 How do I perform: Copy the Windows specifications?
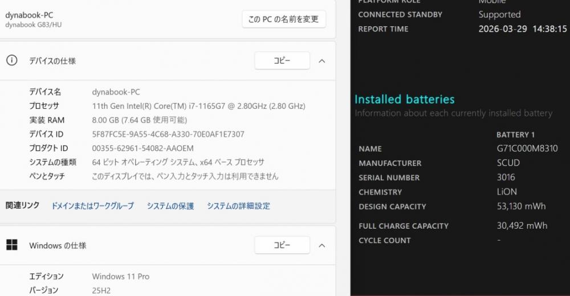tap(282, 245)
